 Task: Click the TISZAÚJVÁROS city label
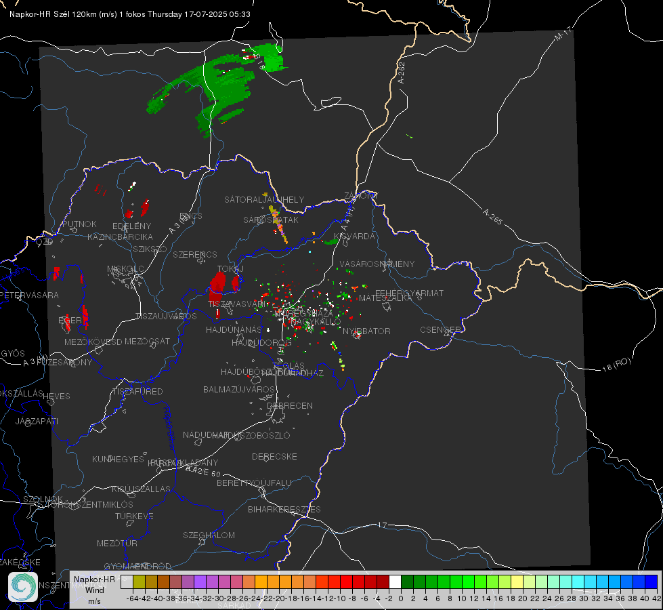tap(166, 317)
